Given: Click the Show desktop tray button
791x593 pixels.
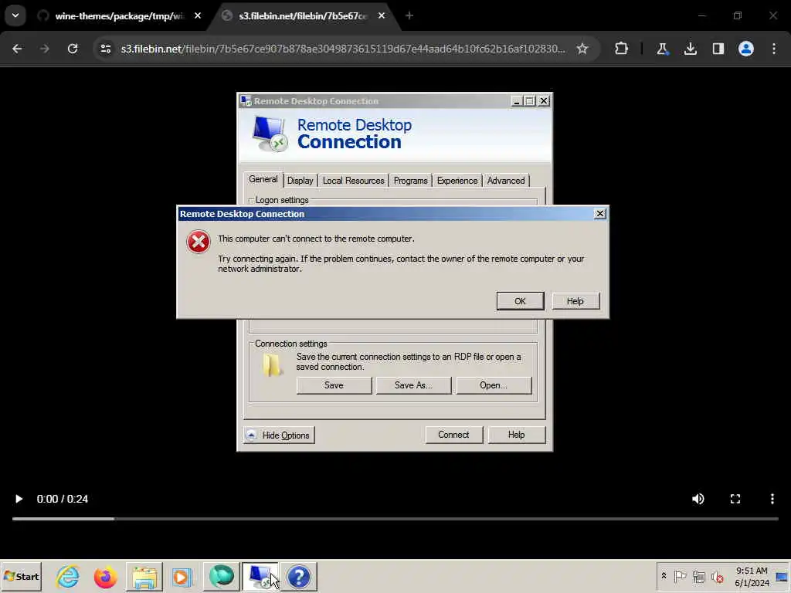Looking at the screenshot, I should (782, 576).
